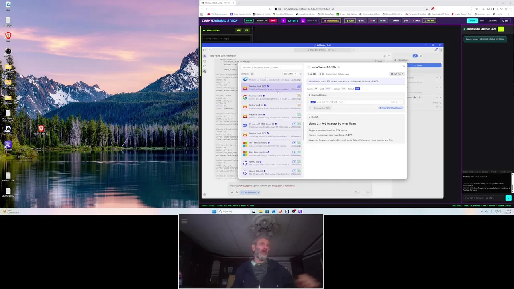Click the purple layer down arrow button
The width and height of the screenshot is (514, 289).
click(x=284, y=20)
